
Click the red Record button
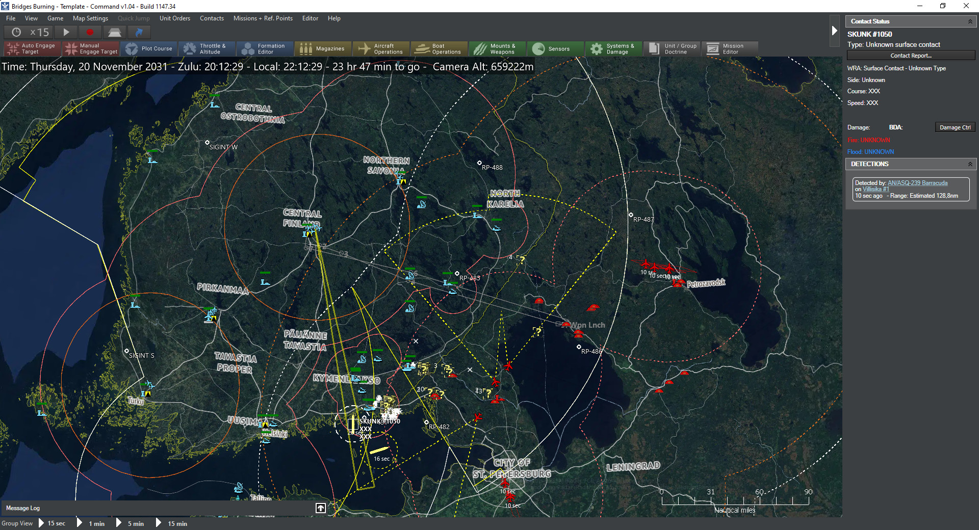(90, 32)
